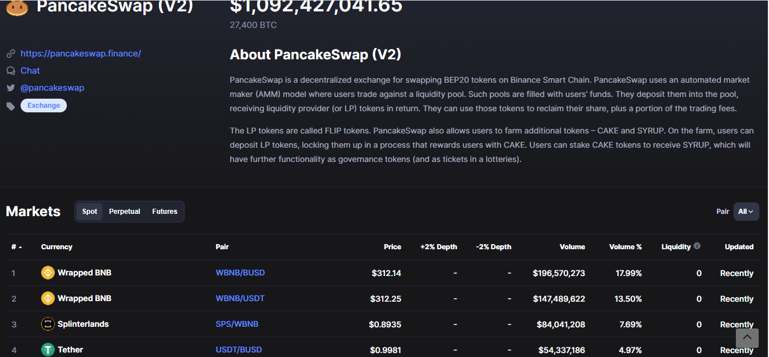Click Wrapped BNB name in row 2

(85, 298)
